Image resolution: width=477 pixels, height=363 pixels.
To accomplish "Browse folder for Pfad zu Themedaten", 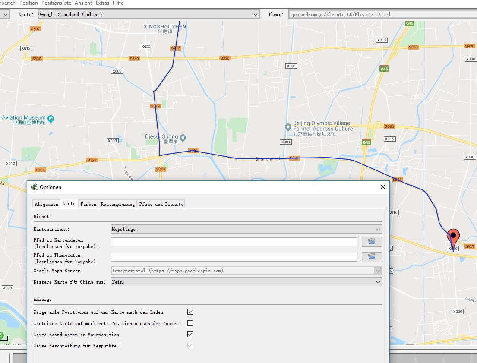I will click(371, 257).
